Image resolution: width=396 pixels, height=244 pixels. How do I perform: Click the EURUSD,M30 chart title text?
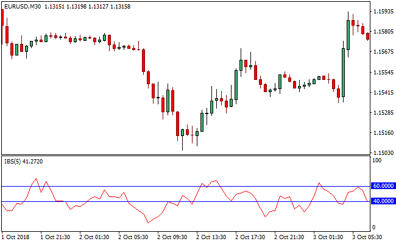23,7
